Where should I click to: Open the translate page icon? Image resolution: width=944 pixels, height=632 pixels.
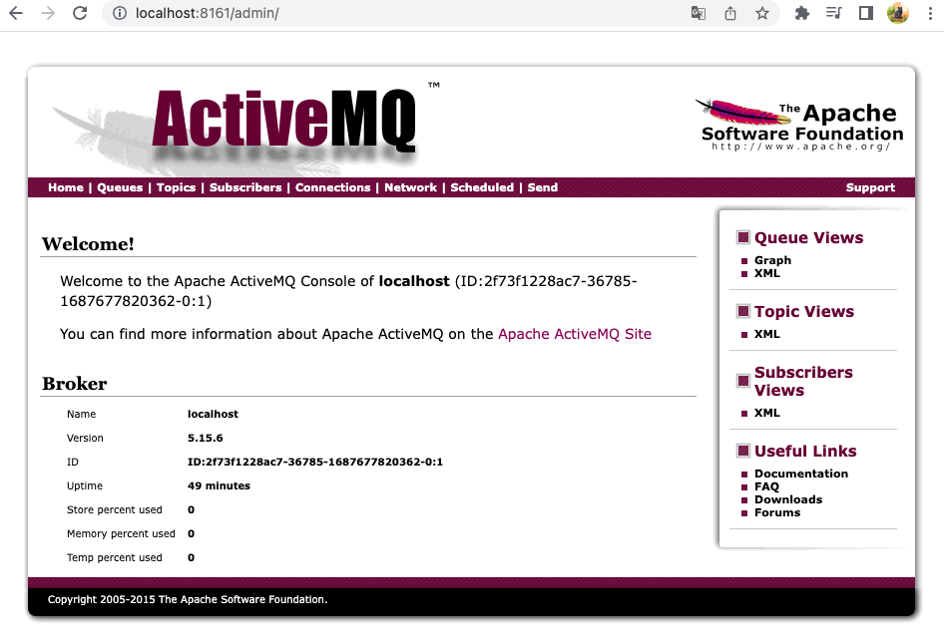[x=698, y=13]
